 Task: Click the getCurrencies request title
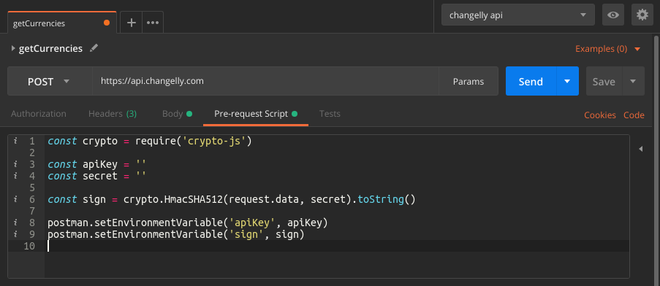(x=50, y=48)
